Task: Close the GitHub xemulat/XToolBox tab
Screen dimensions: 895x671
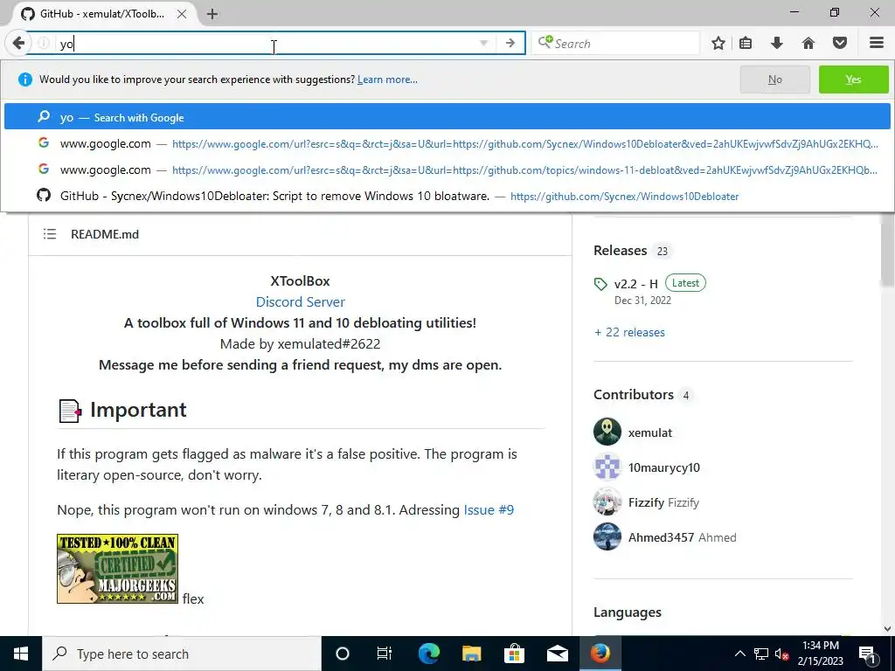Action: pyautogui.click(x=182, y=14)
